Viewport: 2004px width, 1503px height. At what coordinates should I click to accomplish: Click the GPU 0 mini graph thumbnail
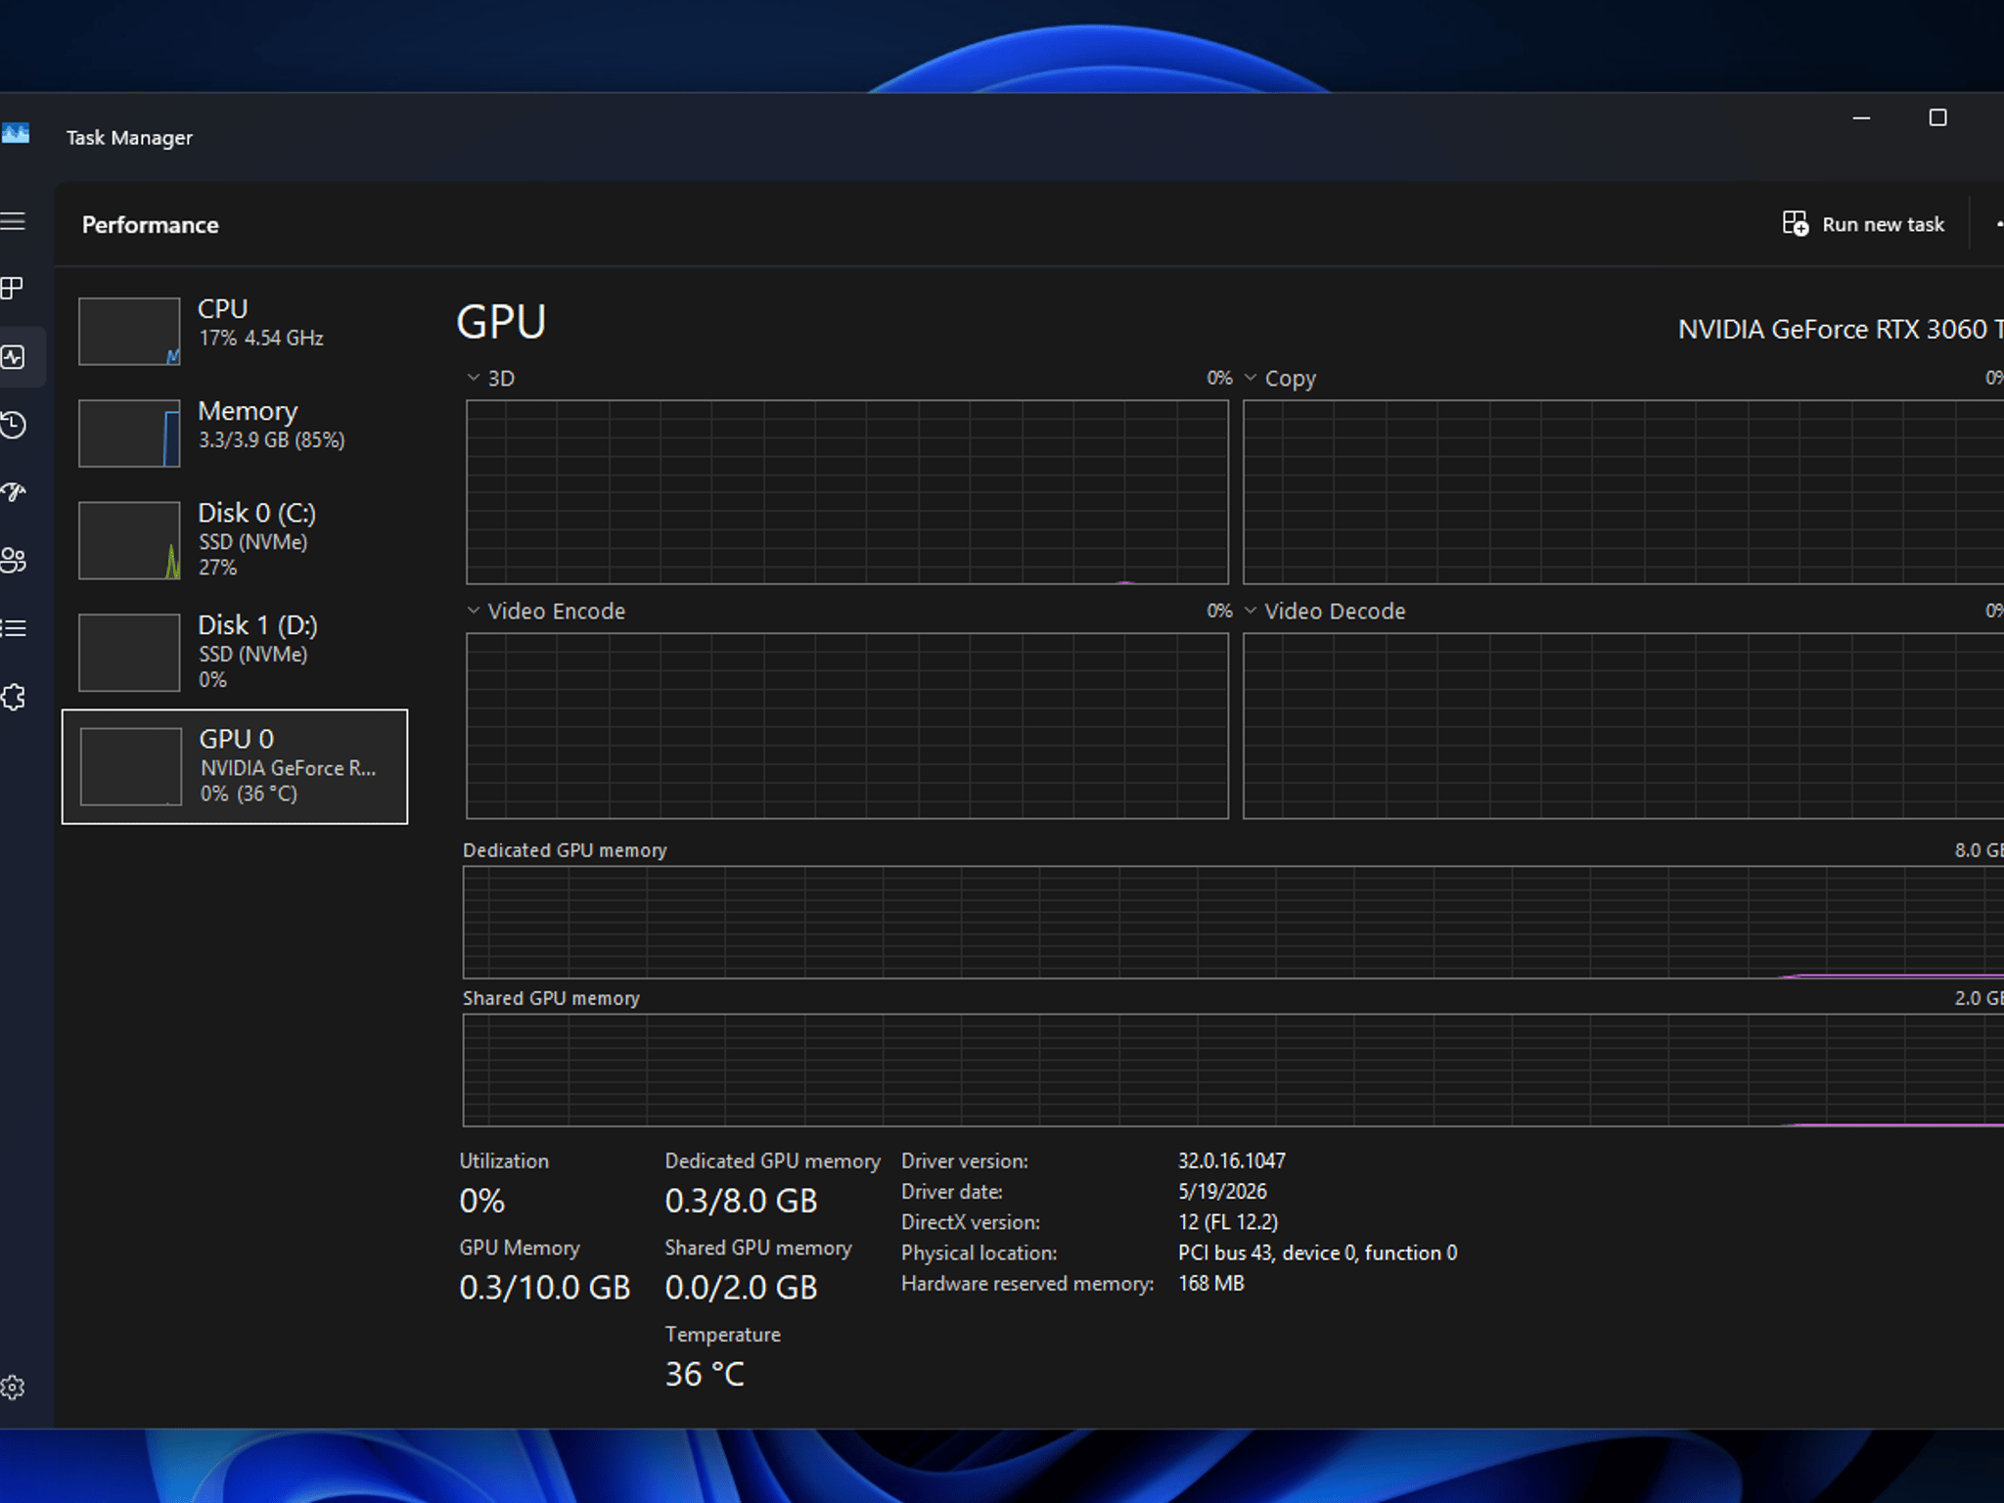(x=131, y=766)
